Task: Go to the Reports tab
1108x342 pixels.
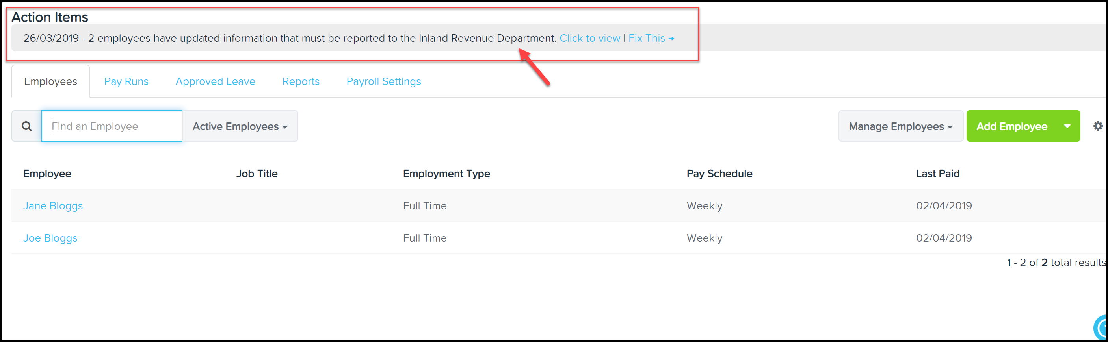Action: [x=301, y=81]
